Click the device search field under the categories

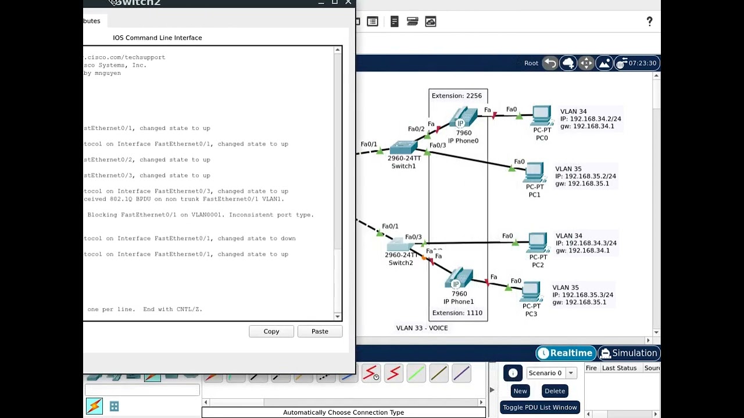pos(142,391)
